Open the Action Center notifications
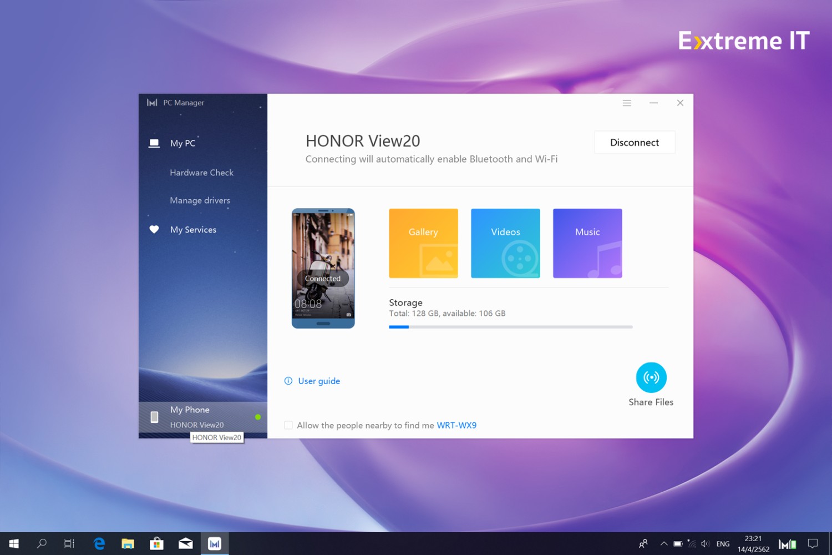This screenshot has width=832, height=555. click(x=813, y=544)
